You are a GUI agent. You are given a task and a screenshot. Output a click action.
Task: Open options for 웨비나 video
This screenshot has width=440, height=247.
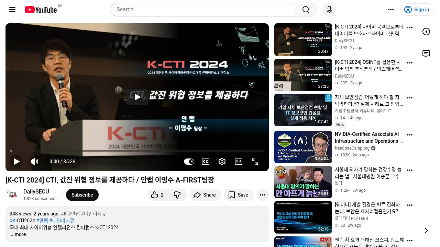tap(410, 205)
